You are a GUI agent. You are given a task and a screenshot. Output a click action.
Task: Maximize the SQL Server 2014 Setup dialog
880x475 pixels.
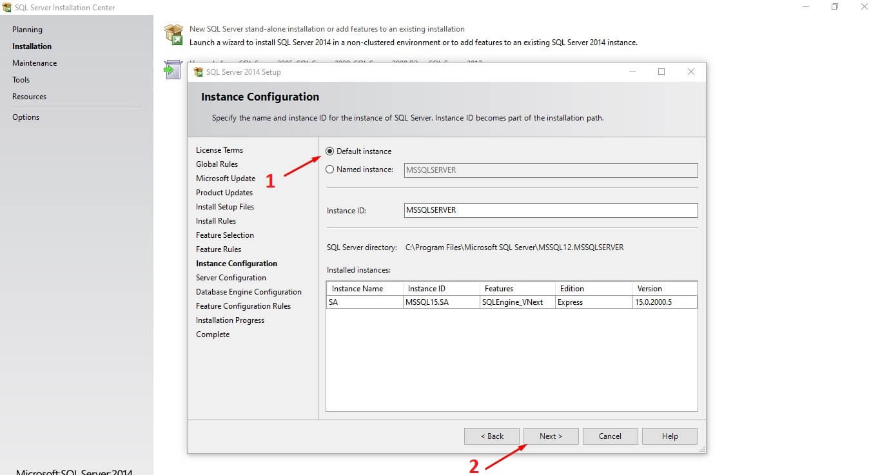pyautogui.click(x=661, y=72)
